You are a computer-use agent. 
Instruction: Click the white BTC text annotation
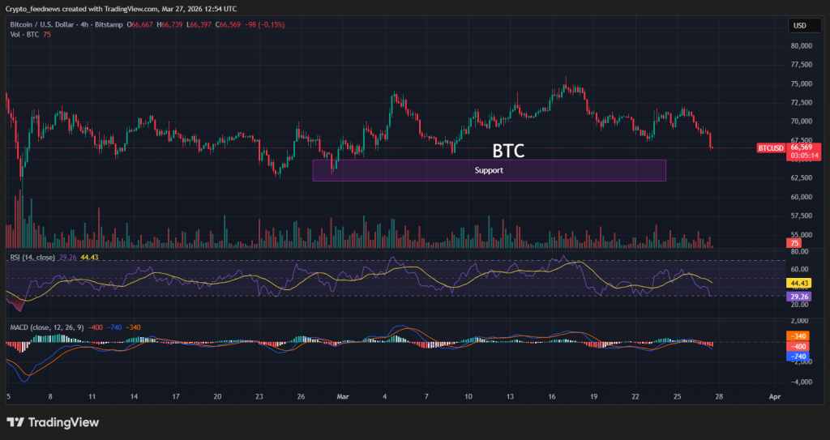[508, 151]
